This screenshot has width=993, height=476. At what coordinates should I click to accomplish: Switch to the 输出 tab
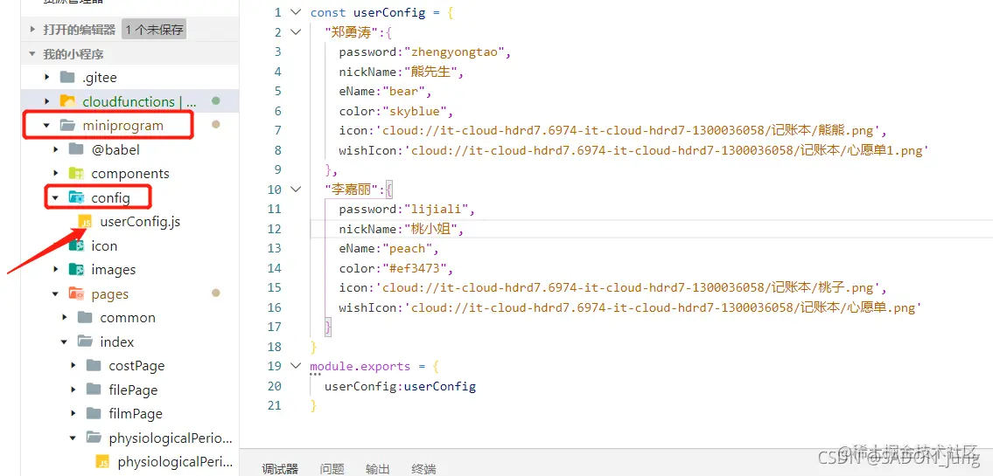coord(377,469)
